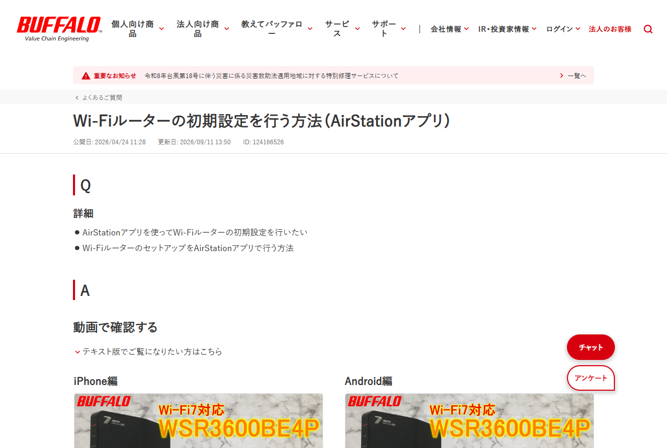
Task: Open the チャット button
Action: tap(591, 347)
